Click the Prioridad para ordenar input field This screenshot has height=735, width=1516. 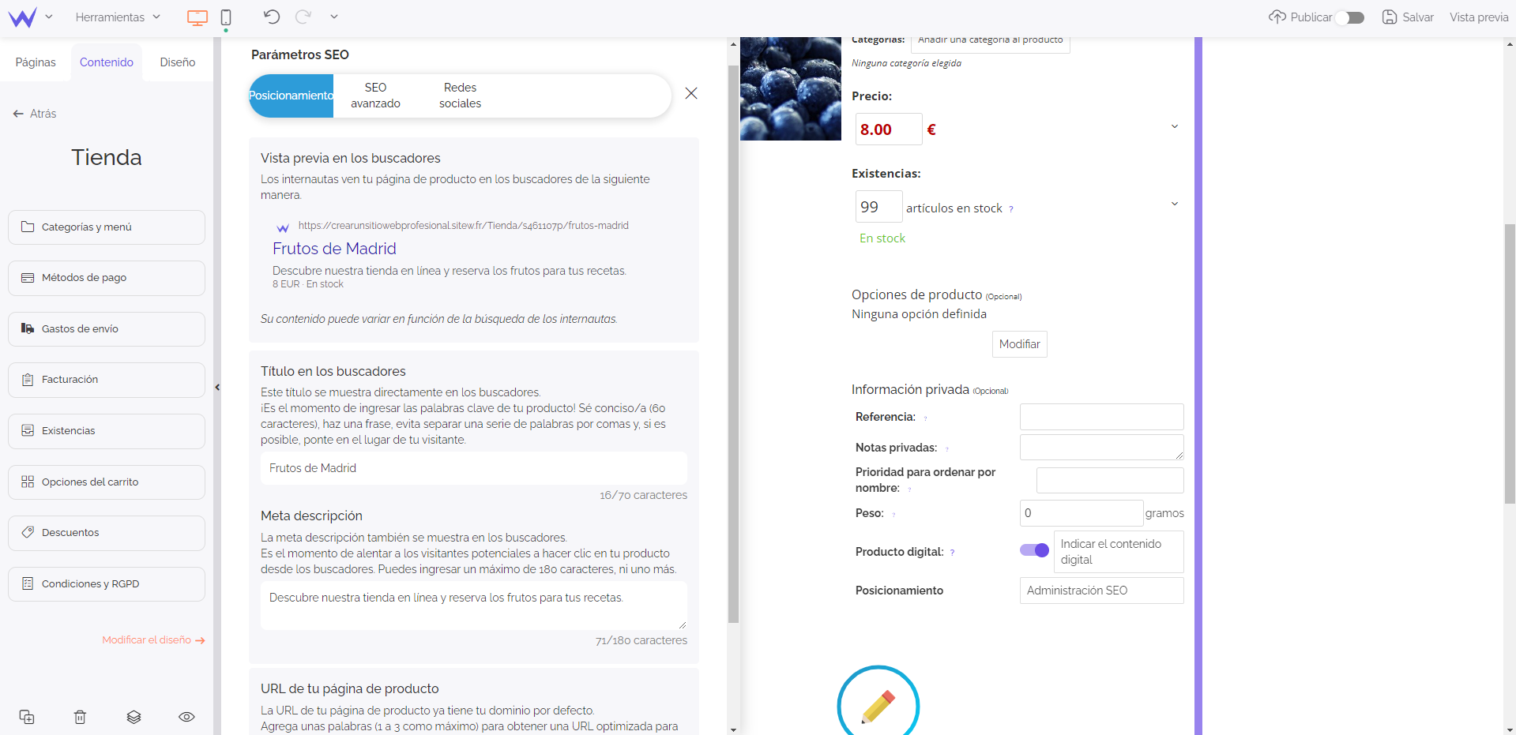point(1110,480)
